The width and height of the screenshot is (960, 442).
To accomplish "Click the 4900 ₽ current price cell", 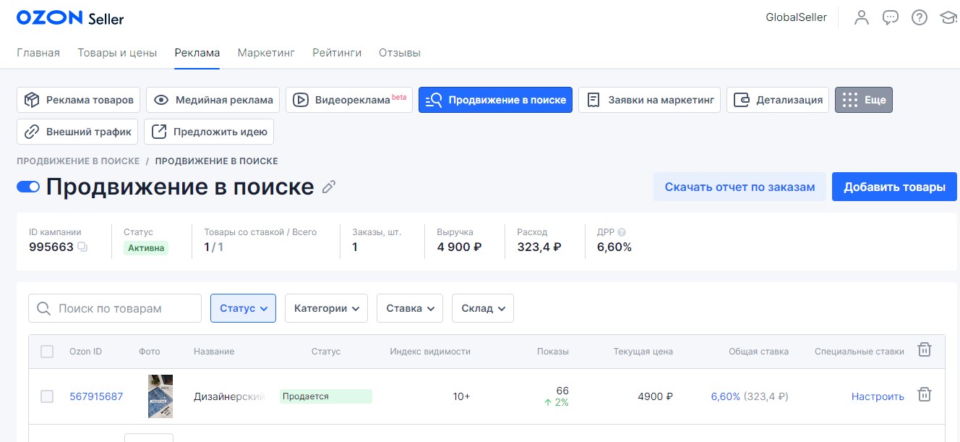I will (656, 396).
